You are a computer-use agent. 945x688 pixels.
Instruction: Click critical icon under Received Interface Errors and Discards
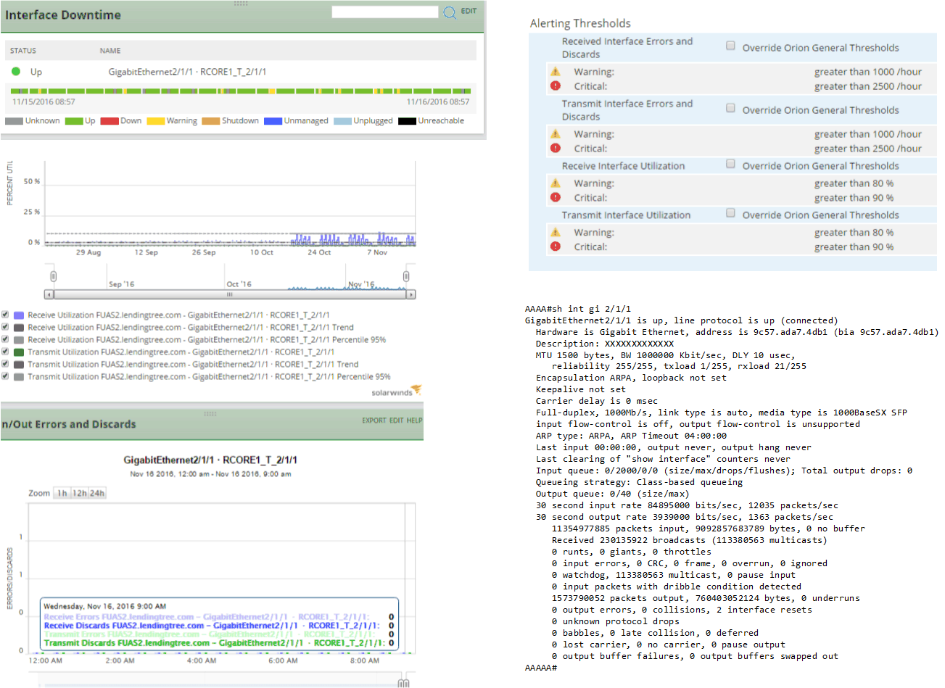click(x=556, y=86)
